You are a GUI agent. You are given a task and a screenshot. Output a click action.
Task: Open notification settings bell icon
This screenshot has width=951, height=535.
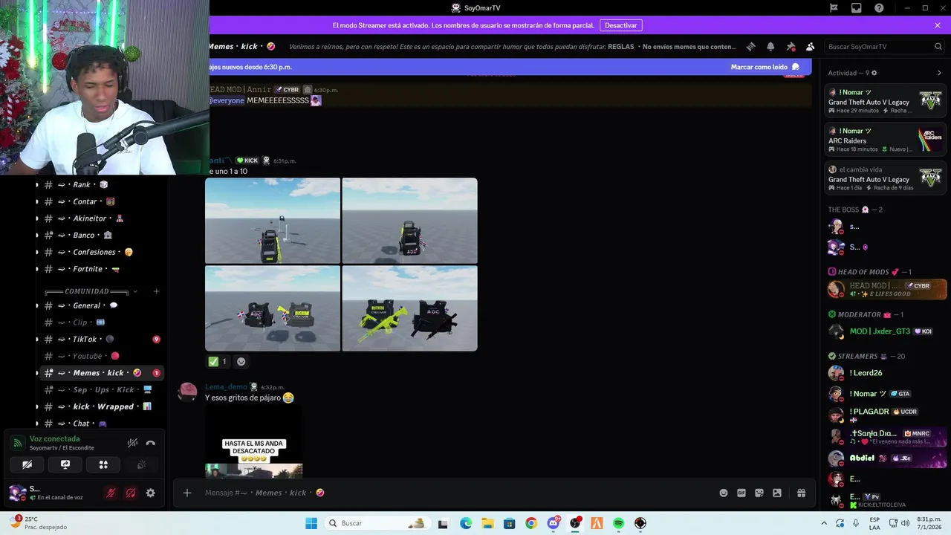(x=770, y=46)
